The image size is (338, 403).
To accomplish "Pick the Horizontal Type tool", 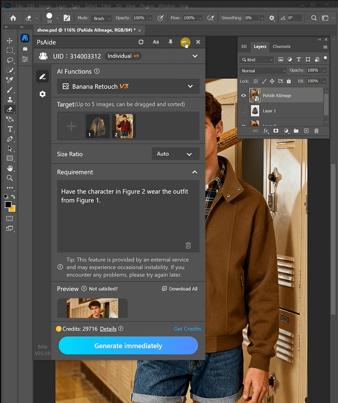I will point(10,129).
